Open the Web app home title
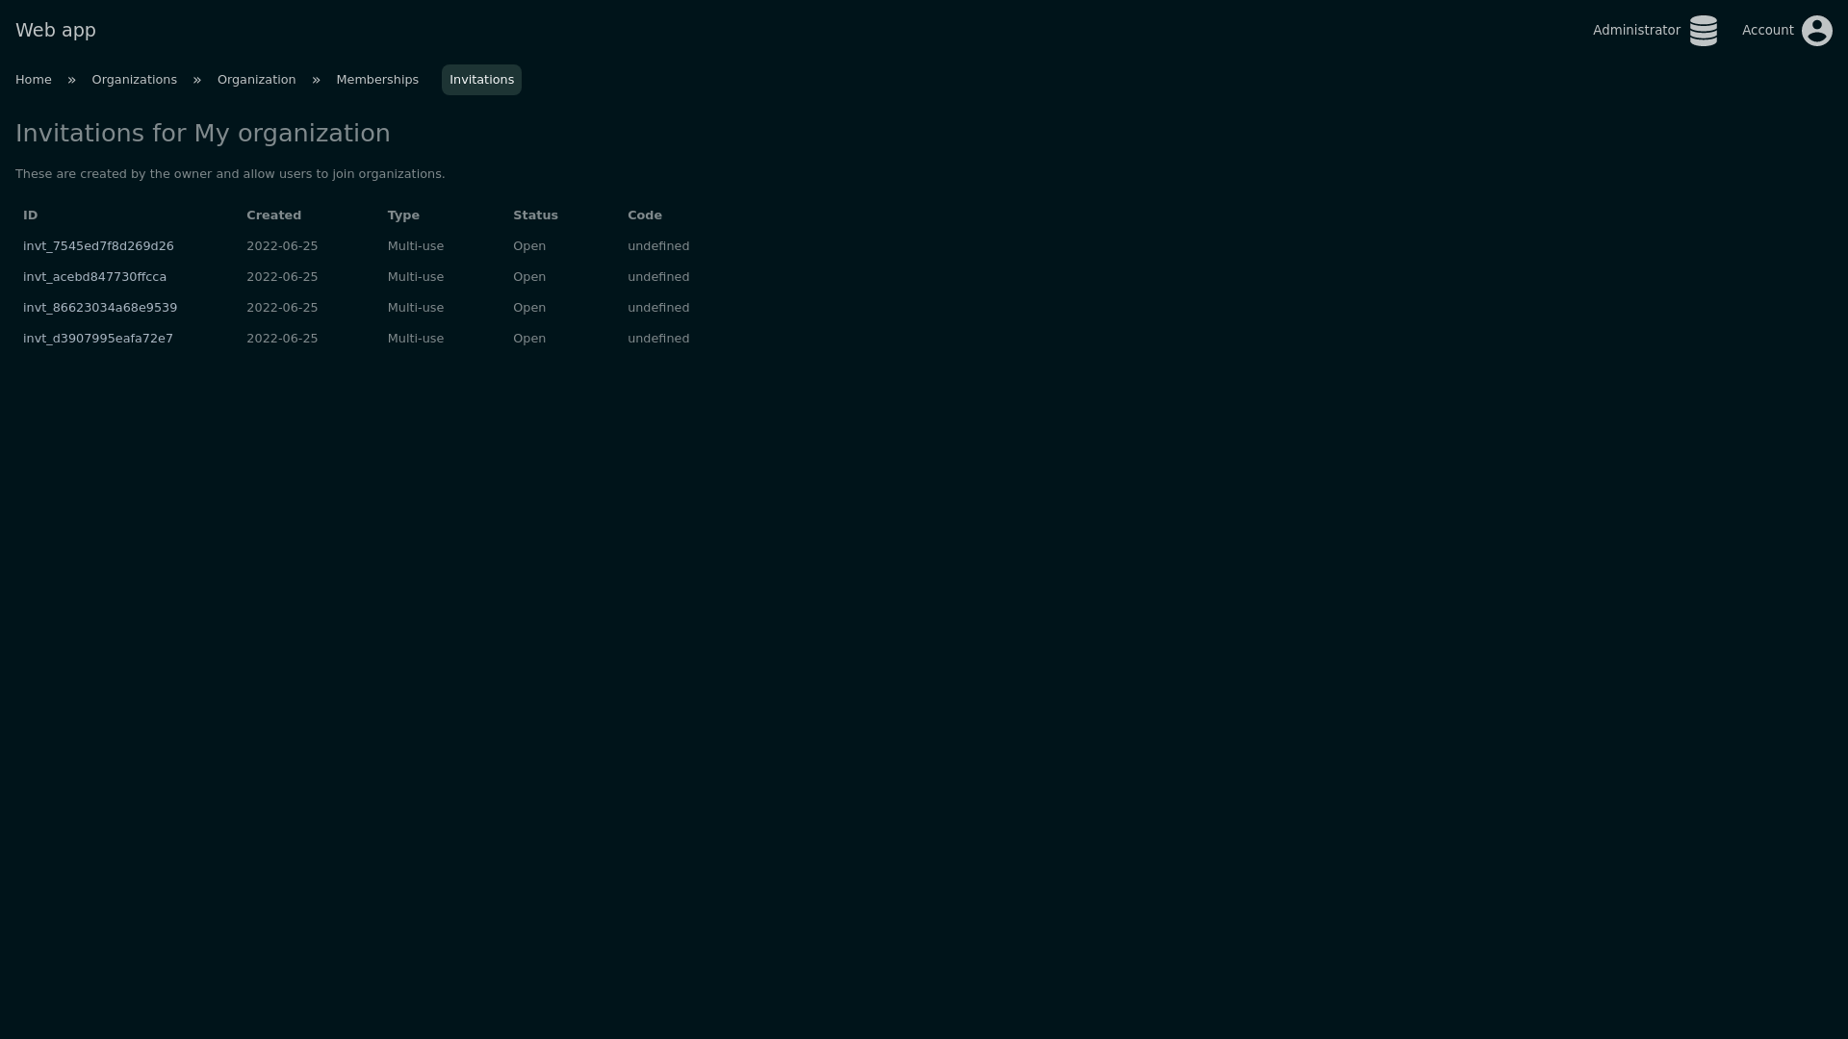The height and width of the screenshot is (1039, 1848). [56, 31]
